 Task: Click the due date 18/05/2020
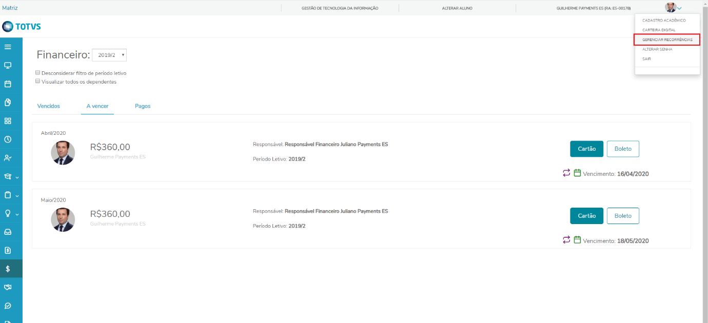tap(633, 240)
